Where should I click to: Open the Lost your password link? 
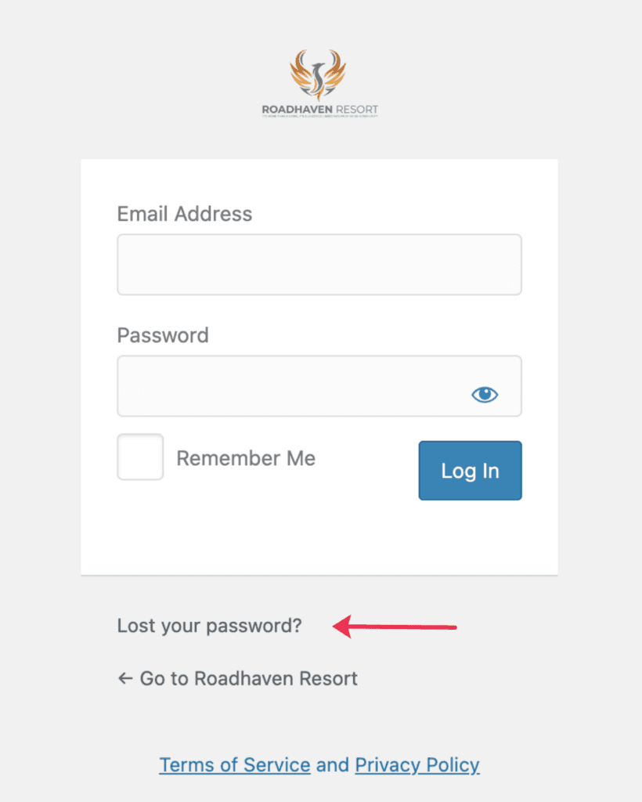pyautogui.click(x=210, y=626)
